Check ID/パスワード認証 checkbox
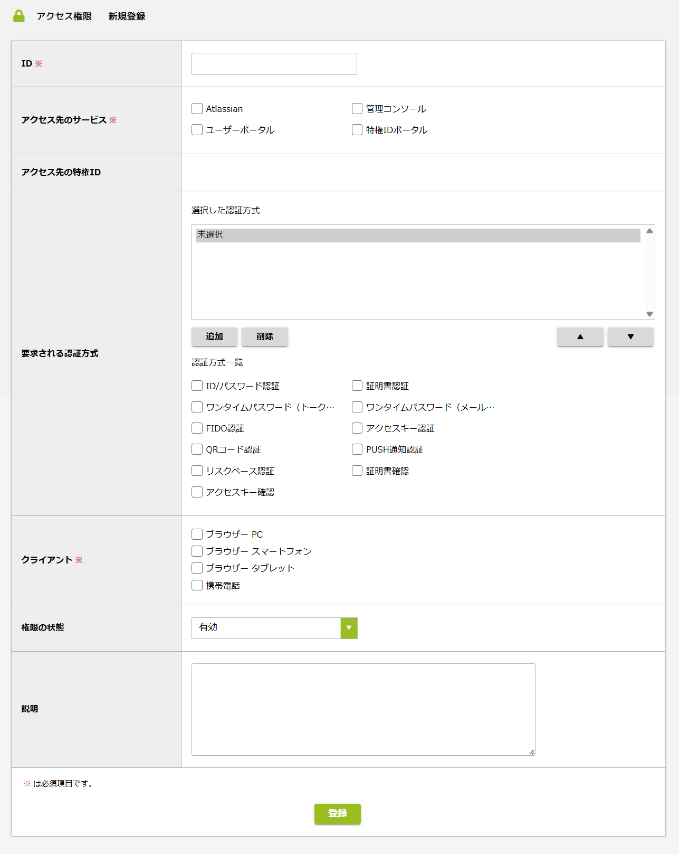 point(197,386)
